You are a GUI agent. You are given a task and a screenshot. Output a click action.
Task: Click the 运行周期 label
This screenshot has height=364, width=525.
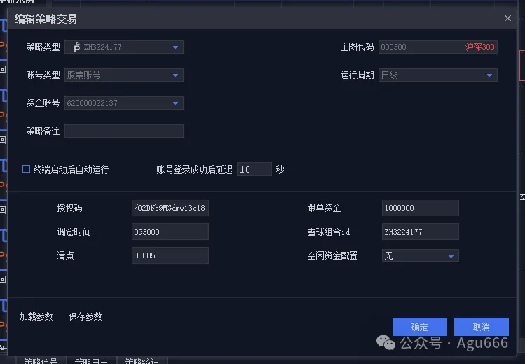tap(357, 75)
